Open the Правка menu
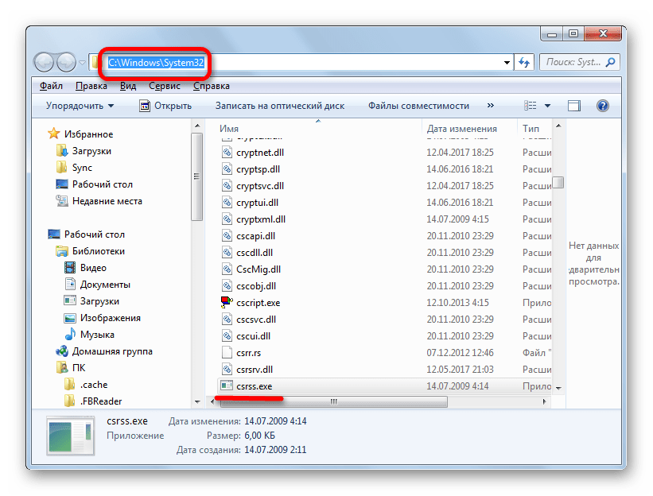The width and height of the screenshot is (653, 496). (x=91, y=86)
